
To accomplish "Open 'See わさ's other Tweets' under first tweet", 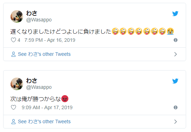I will 44,54.
